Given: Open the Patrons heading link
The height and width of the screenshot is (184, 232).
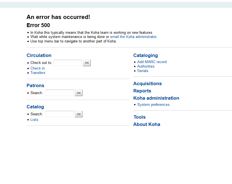Looking at the screenshot, I should tap(35, 85).
